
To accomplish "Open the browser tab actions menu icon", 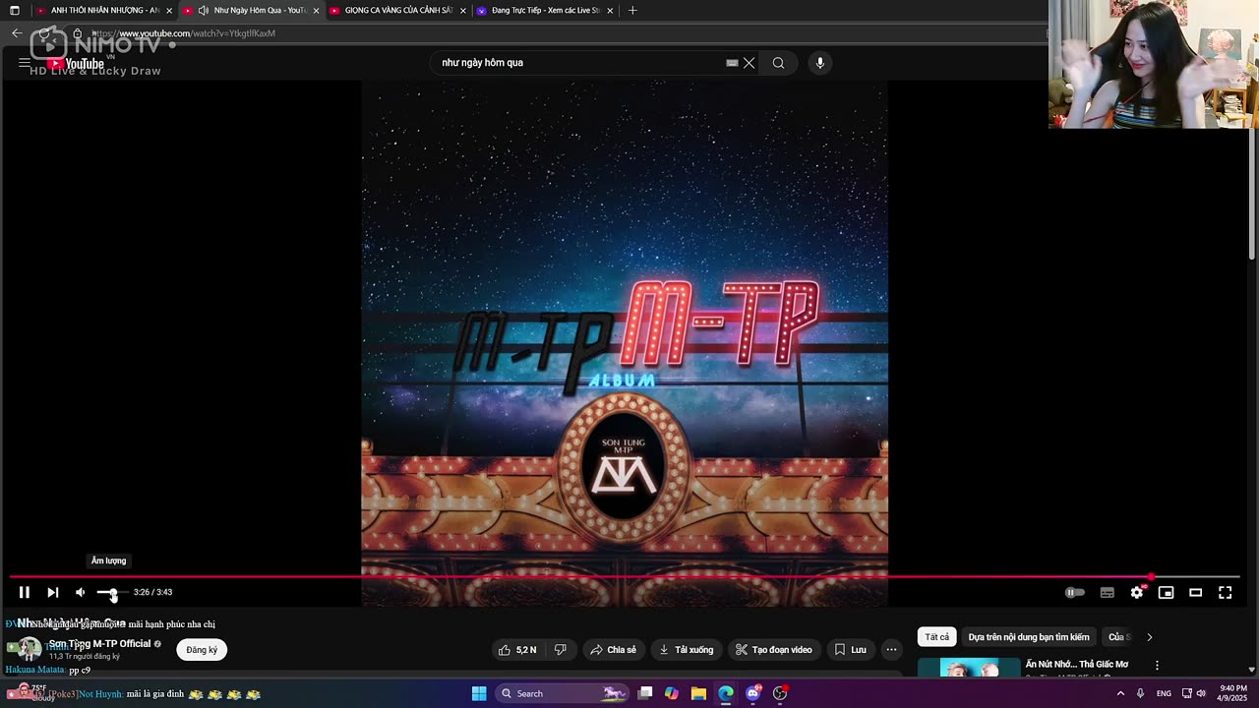I will (x=15, y=10).
